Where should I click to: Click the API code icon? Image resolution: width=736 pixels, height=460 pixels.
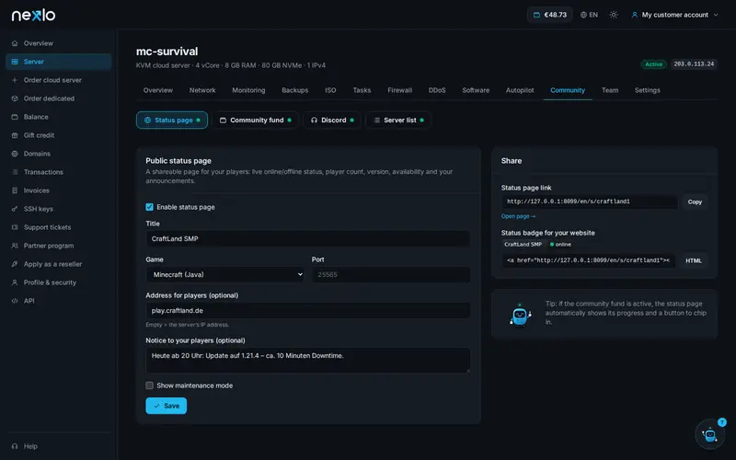click(x=15, y=301)
